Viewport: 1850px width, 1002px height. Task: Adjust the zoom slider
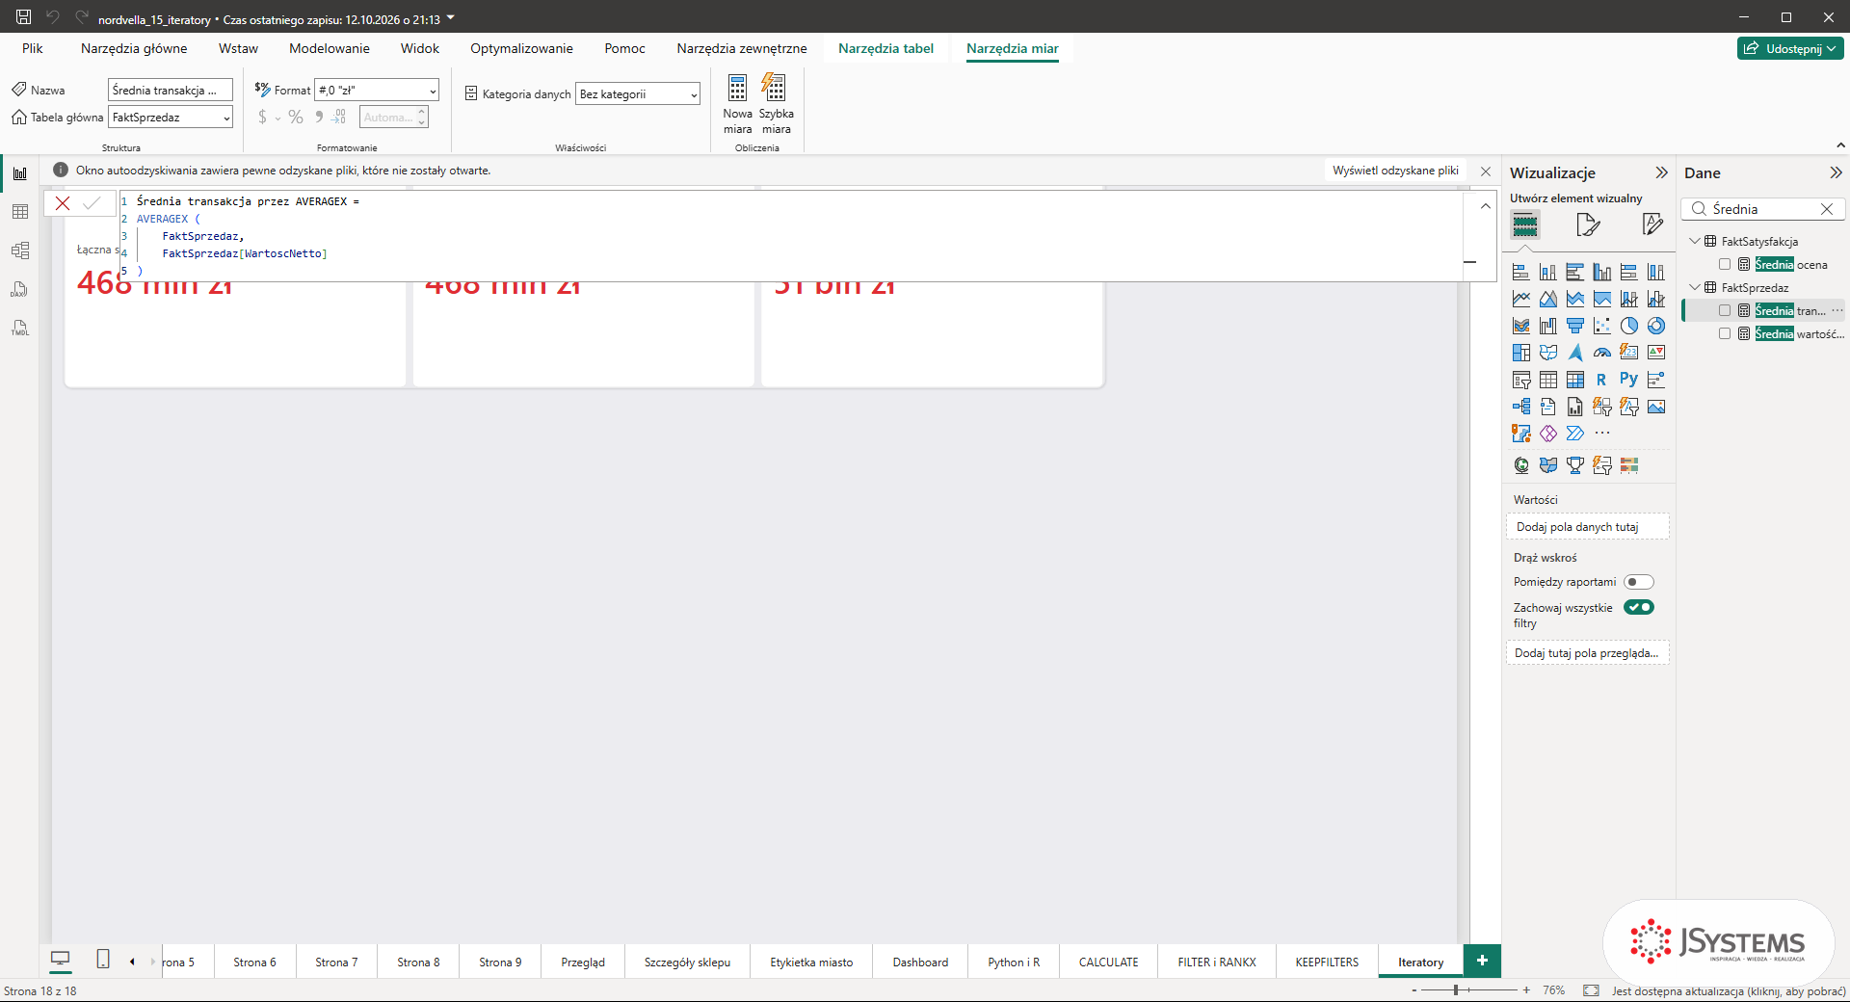[1457, 990]
